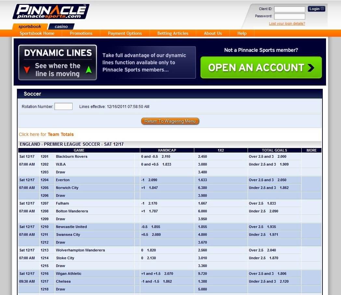Click the Login button
This screenshot has width=341, height=295.
point(316,9)
